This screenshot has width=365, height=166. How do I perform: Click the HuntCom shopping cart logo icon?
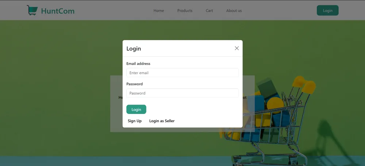coord(32,11)
